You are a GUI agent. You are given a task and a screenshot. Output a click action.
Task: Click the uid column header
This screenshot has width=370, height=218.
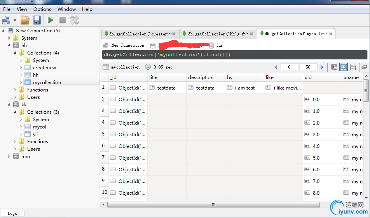point(322,77)
